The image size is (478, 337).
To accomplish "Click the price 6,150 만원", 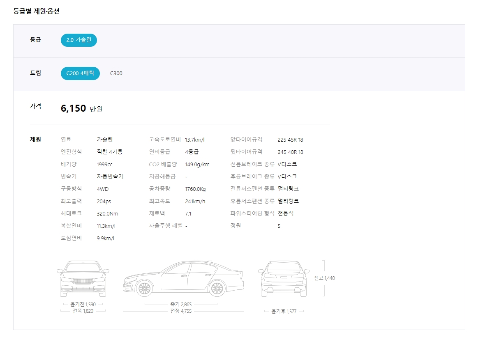I will [81, 108].
